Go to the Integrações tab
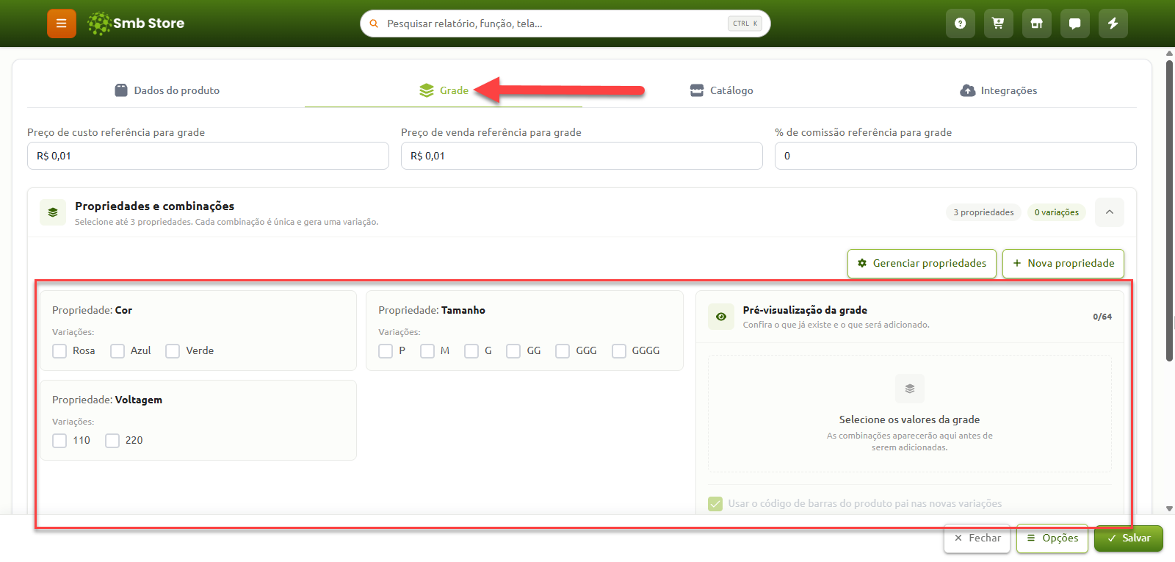This screenshot has height=562, width=1175. click(x=998, y=90)
